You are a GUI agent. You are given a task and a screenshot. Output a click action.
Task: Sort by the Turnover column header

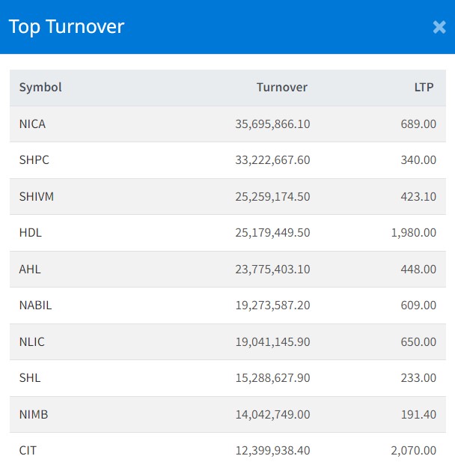click(281, 87)
